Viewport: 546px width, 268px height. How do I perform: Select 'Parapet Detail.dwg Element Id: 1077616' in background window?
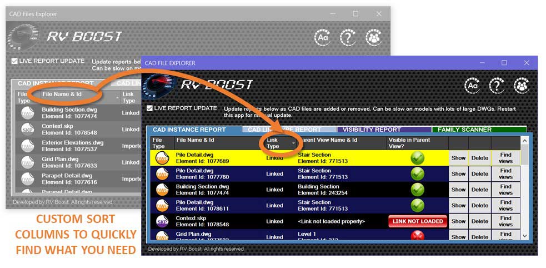(69, 179)
